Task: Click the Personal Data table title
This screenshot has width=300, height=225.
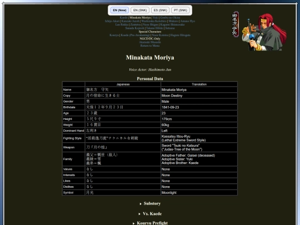Action: 150,79
